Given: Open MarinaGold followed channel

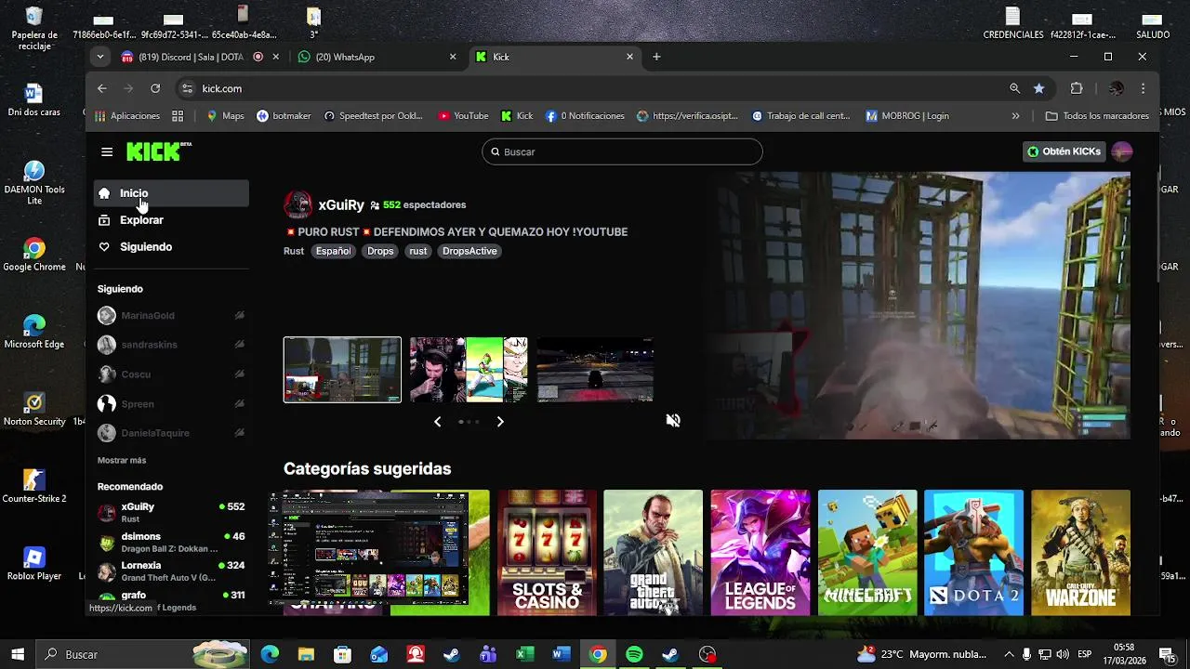Looking at the screenshot, I should [171, 315].
